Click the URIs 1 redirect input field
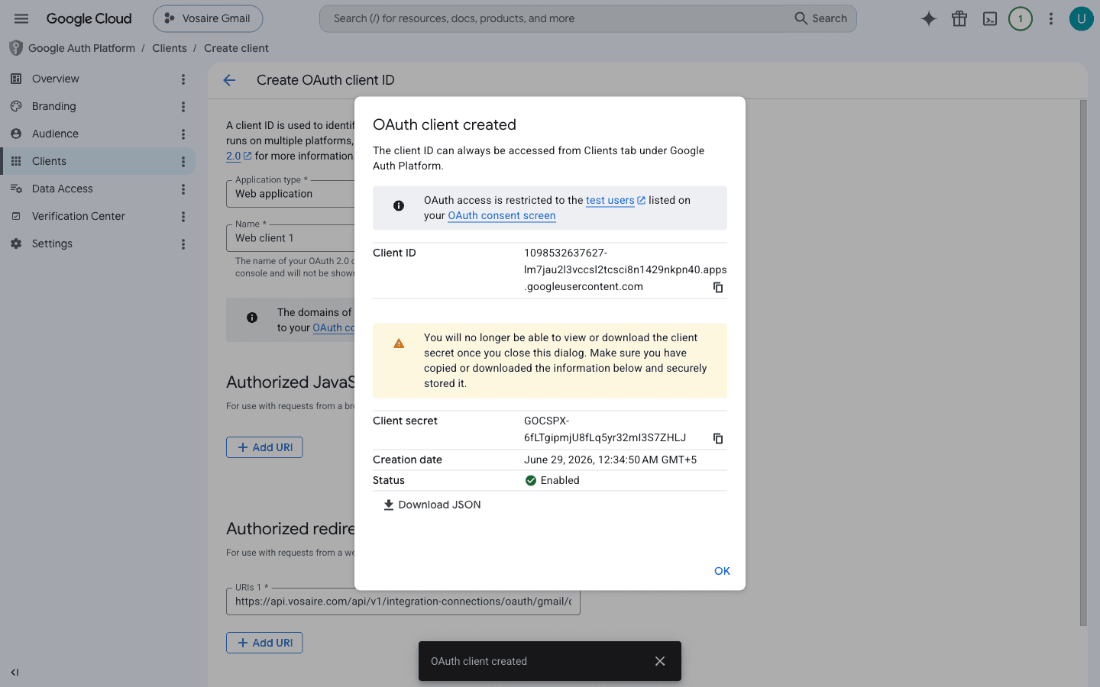The width and height of the screenshot is (1100, 687). tap(403, 602)
